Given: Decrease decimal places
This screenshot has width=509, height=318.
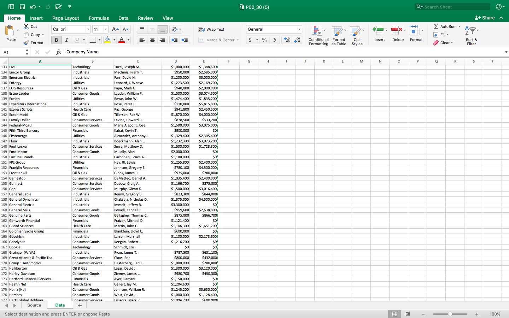Looking at the screenshot, I should 297,40.
